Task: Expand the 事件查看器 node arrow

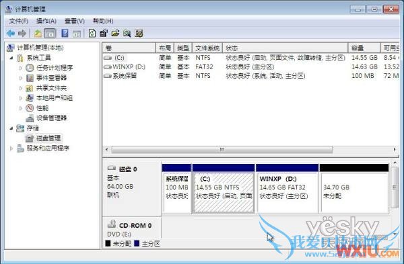Action: point(21,78)
